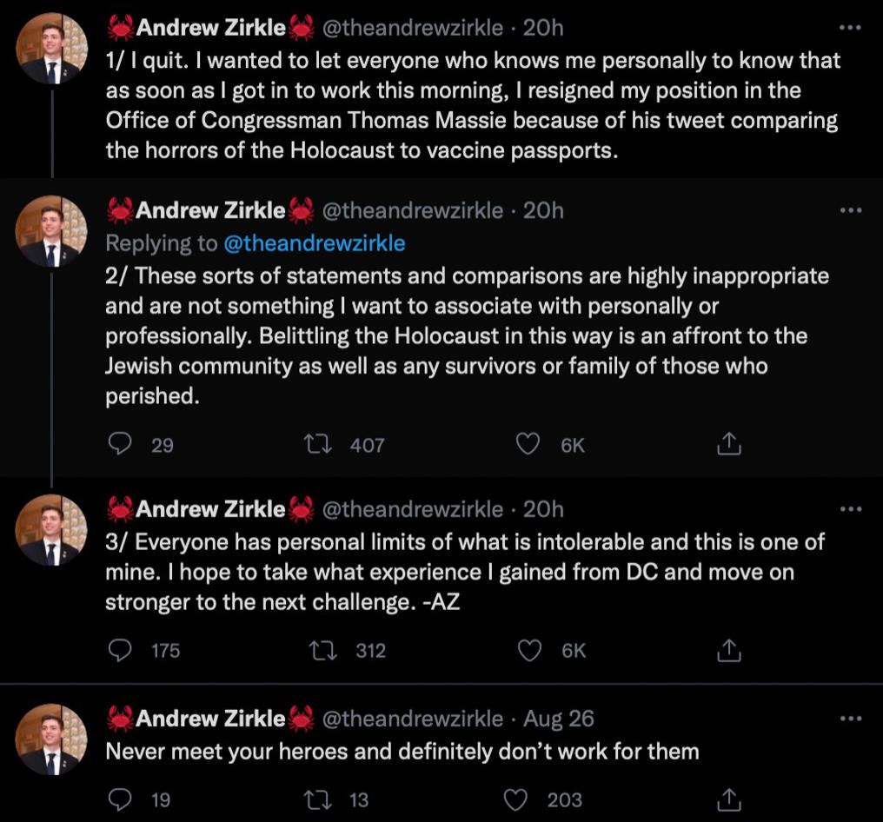Open the profile picture on the first tweet
This screenshot has width=883, height=822.
pyautogui.click(x=52, y=48)
